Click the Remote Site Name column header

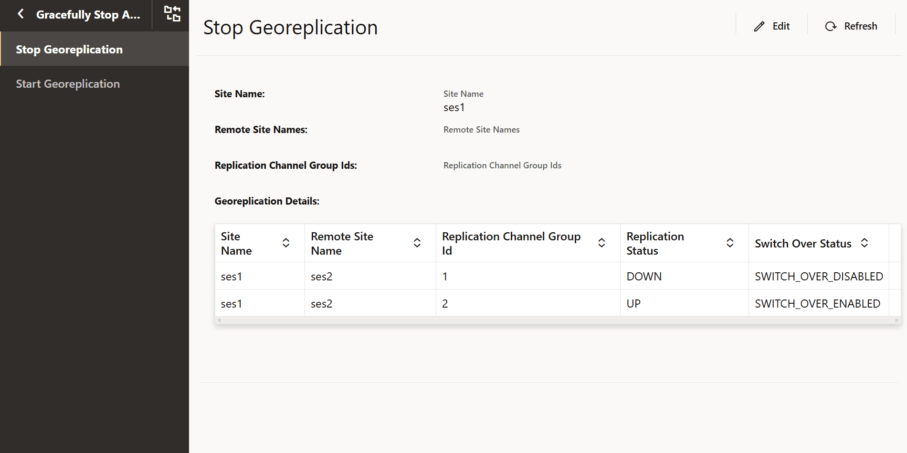370,243
